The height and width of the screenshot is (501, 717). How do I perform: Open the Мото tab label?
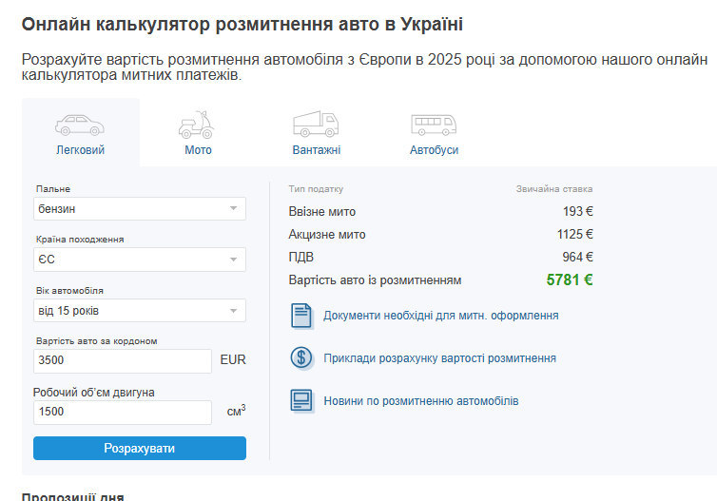pyautogui.click(x=198, y=150)
